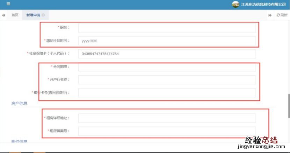Screen dimensions: 290x153
Task: Focus the 租房详细地址 input field
Action: point(167,118)
